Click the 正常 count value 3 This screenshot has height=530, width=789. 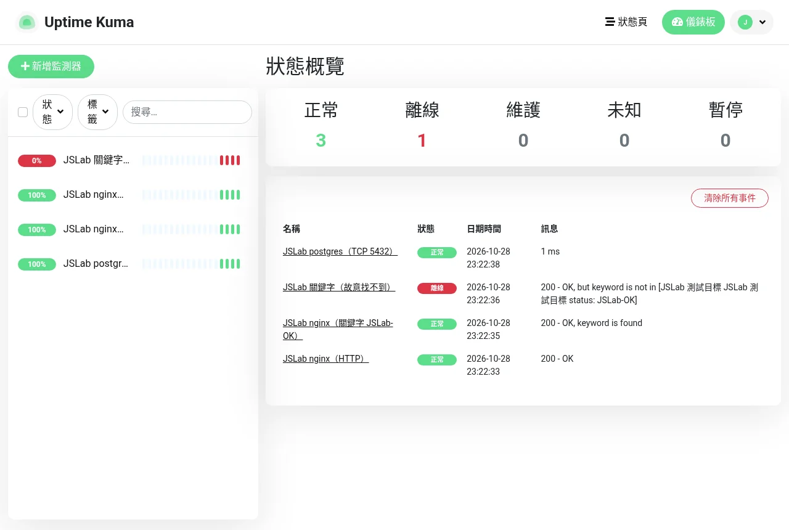(321, 141)
